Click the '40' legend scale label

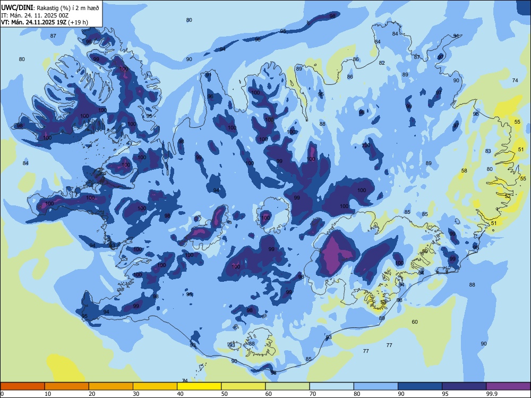click(180, 394)
